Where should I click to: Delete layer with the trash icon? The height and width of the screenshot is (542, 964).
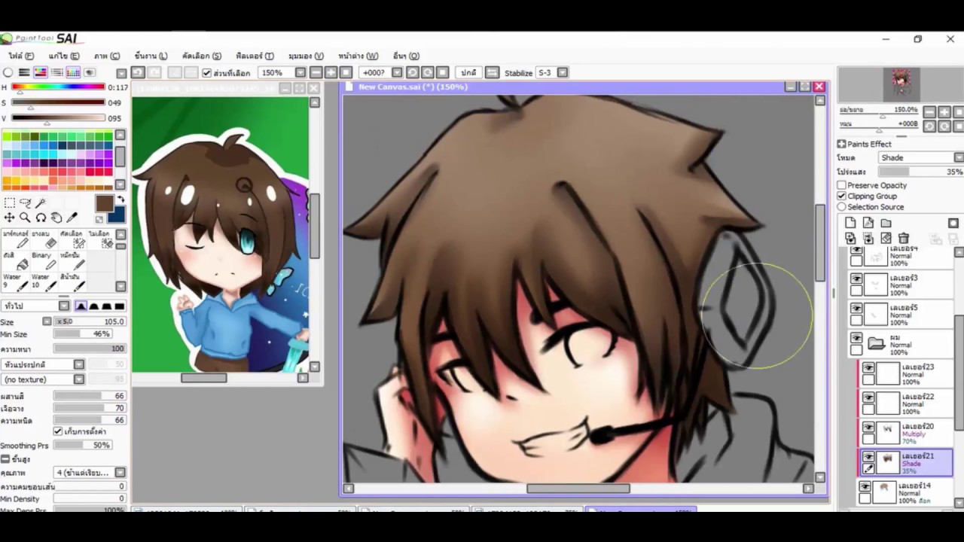904,238
